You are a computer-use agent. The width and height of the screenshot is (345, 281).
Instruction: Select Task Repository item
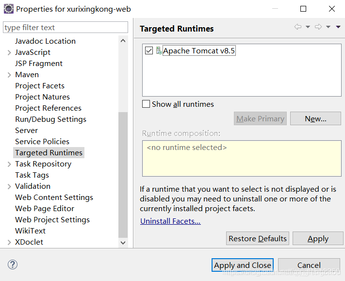tap(43, 164)
